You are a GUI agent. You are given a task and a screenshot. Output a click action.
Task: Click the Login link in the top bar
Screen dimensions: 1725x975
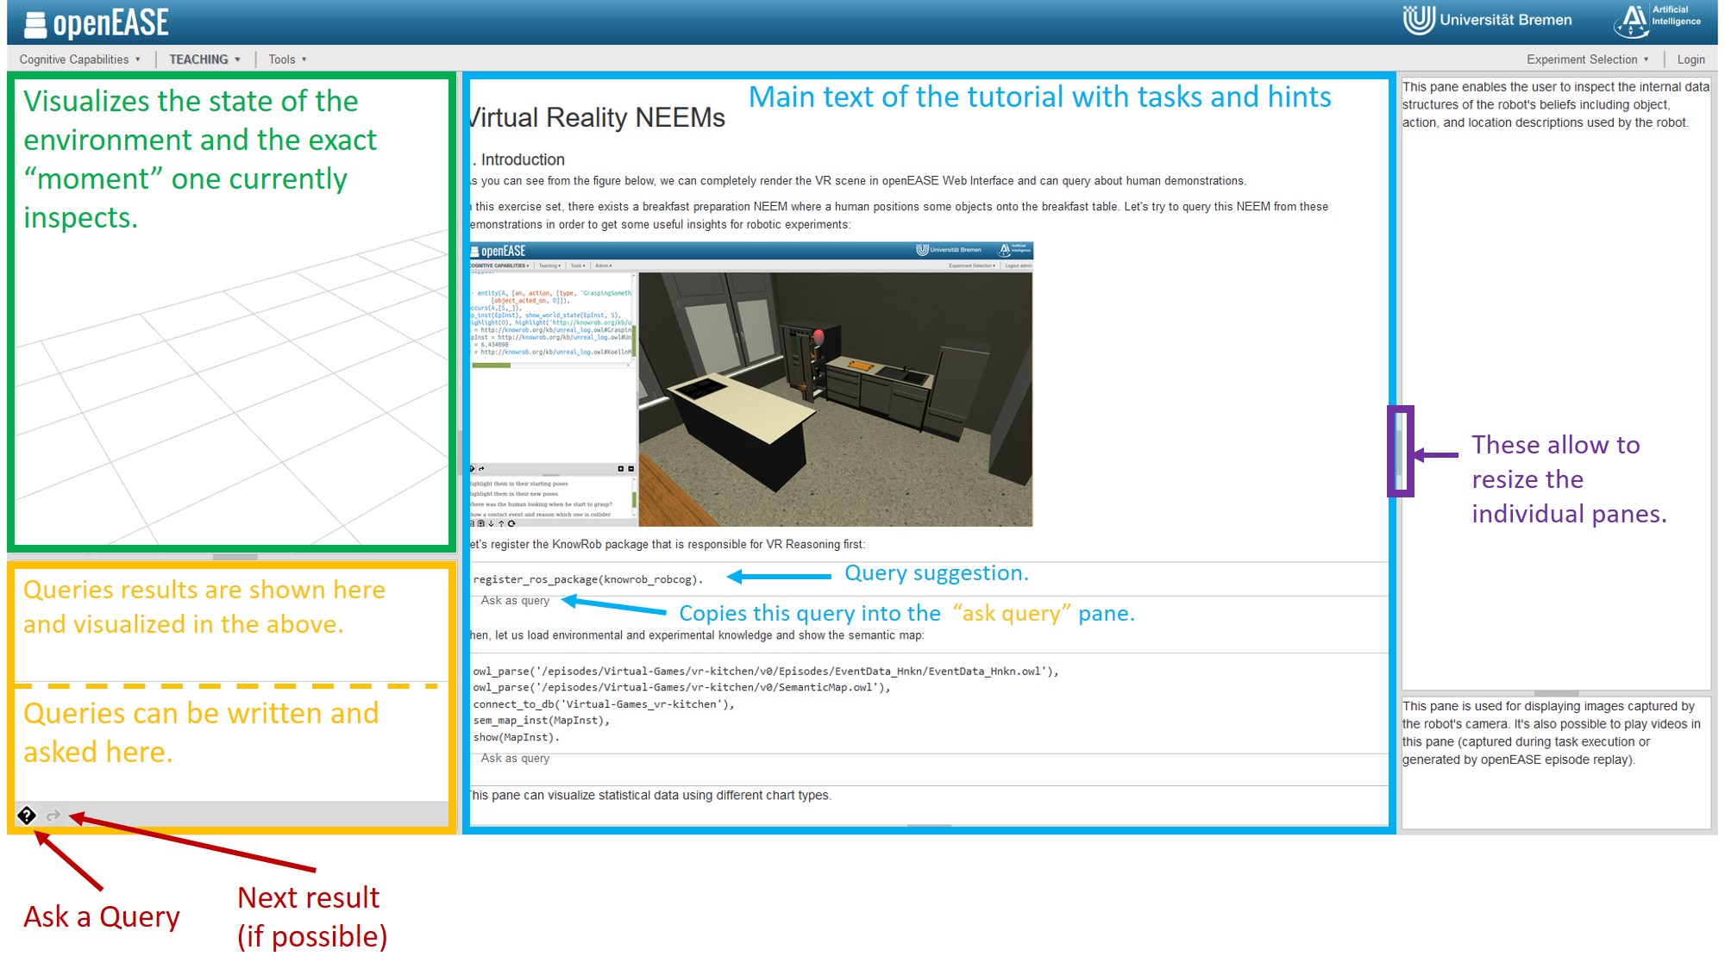click(x=1690, y=59)
